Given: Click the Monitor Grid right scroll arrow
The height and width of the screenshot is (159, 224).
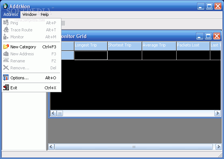Looking at the screenshot, I should tap(217, 113).
